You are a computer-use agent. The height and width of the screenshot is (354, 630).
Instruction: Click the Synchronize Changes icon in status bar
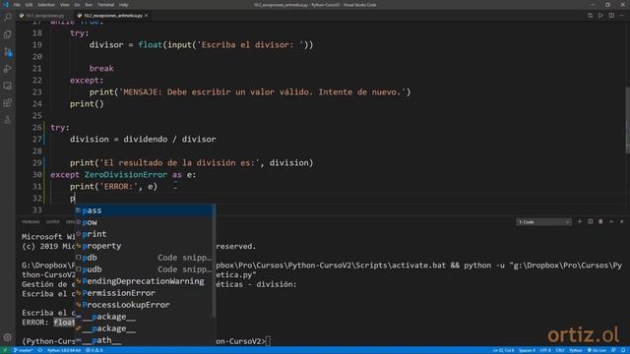[x=40, y=350]
